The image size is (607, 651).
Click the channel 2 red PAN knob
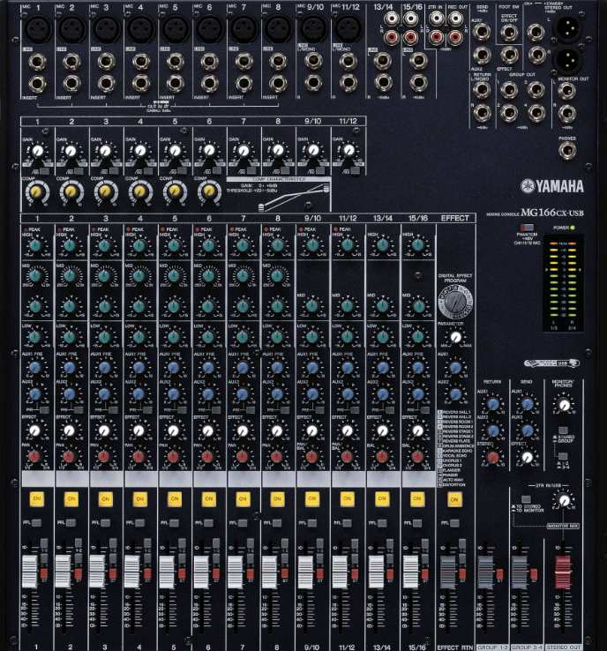point(69,457)
